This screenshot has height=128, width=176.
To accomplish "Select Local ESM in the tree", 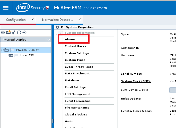I will point(27,55).
